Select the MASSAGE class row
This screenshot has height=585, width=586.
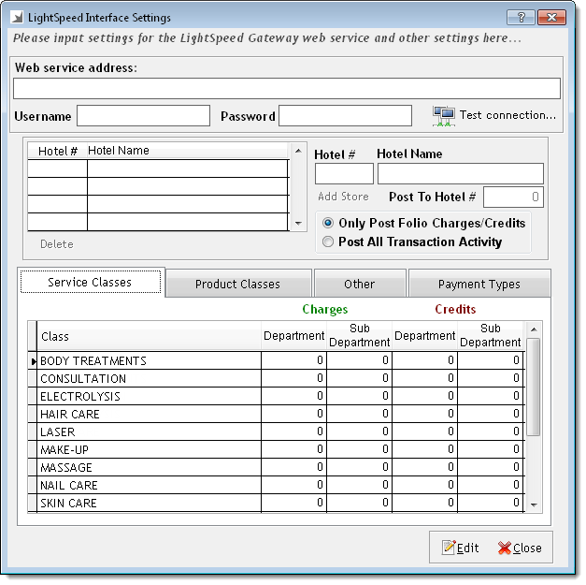[150, 468]
